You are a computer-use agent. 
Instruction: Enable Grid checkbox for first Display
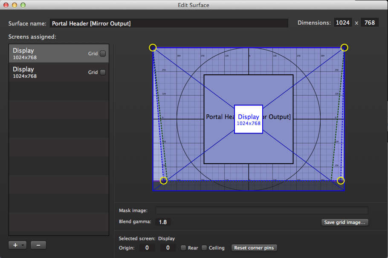(x=102, y=54)
